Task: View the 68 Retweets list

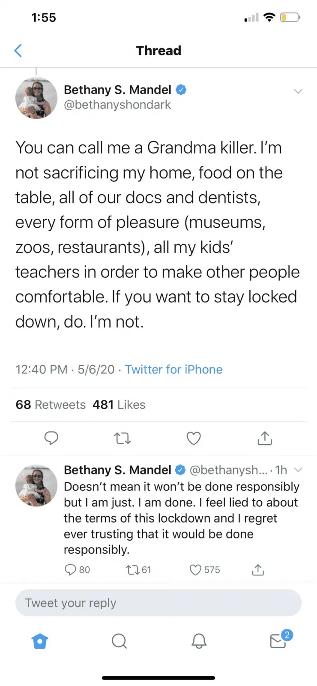Action: [51, 405]
